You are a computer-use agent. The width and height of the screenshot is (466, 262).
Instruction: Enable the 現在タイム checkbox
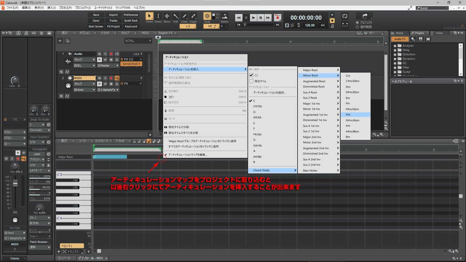click(251, 81)
